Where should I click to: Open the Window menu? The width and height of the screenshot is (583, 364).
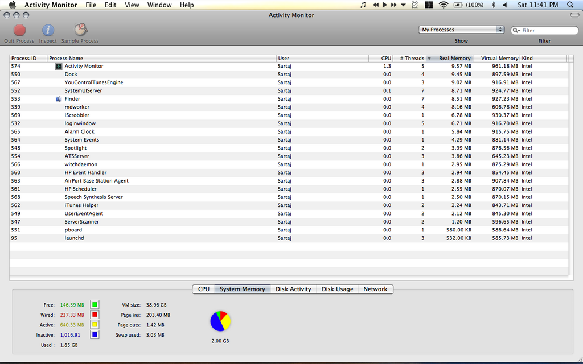[x=159, y=5]
